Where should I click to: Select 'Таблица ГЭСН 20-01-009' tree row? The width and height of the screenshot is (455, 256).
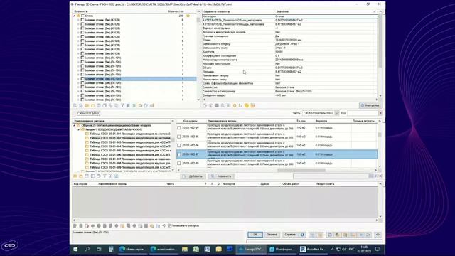coord(130,168)
